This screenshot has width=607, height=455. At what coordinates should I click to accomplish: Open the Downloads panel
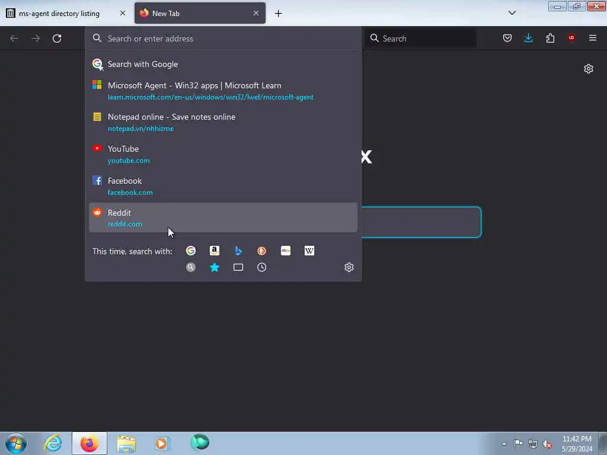click(528, 38)
